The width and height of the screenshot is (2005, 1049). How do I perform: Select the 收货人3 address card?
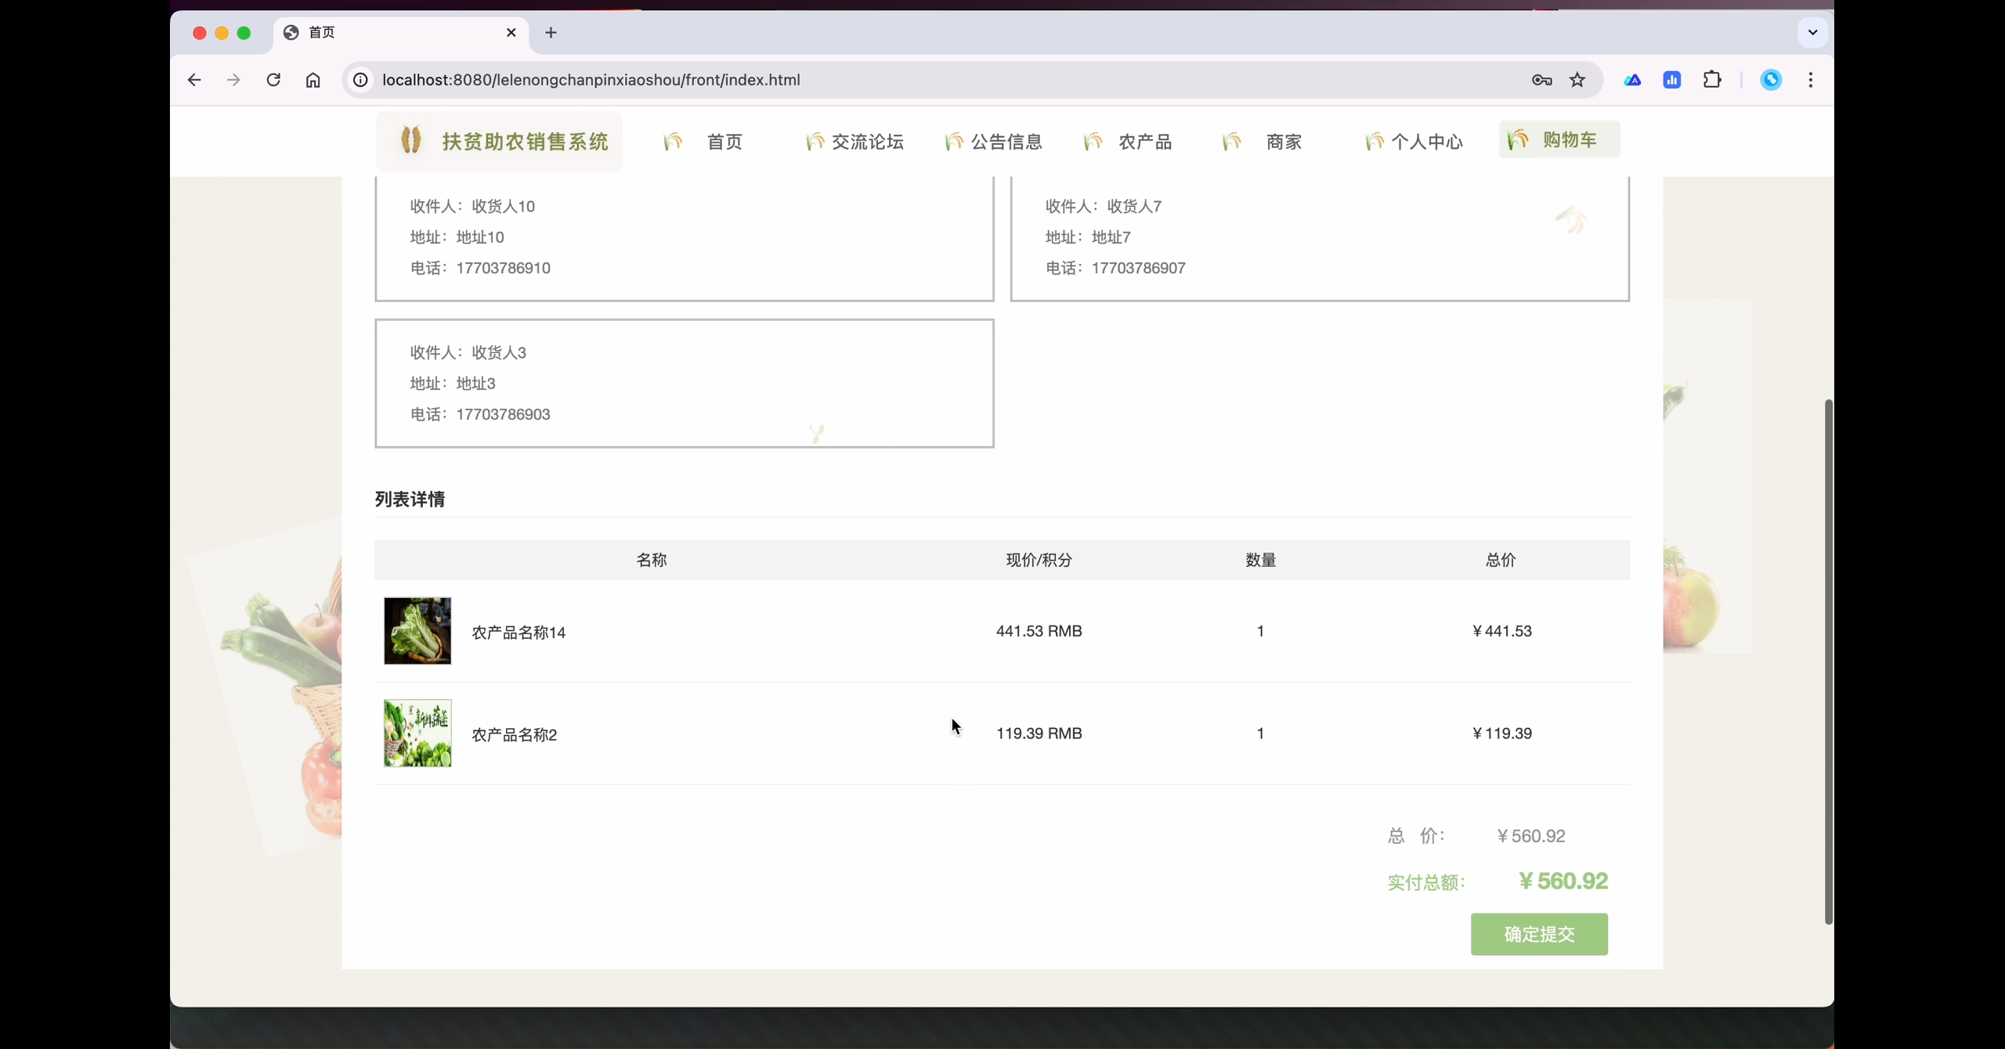(684, 384)
